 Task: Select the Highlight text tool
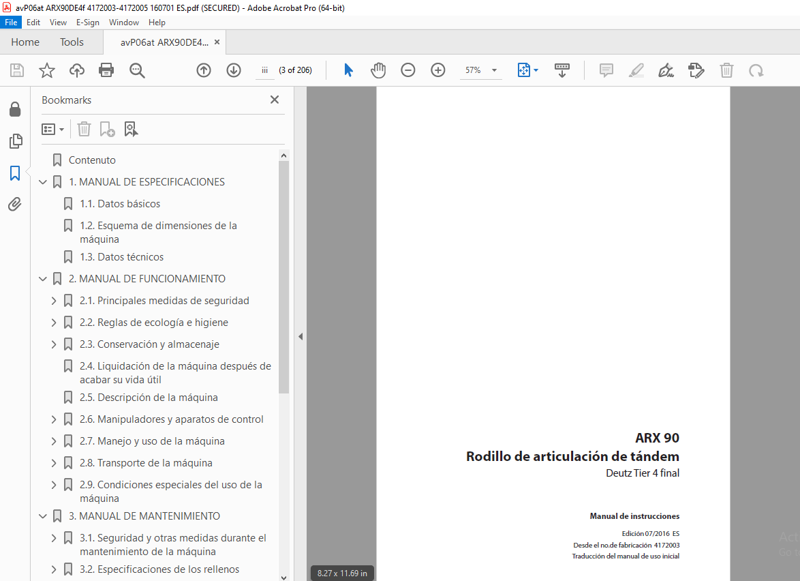point(636,70)
